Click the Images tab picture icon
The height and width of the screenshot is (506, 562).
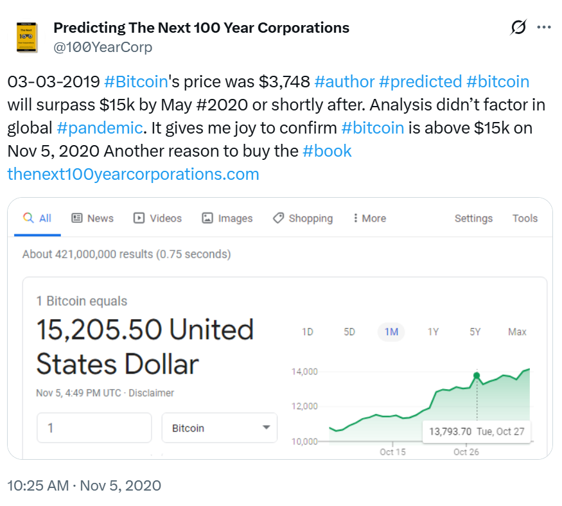pyautogui.click(x=207, y=218)
